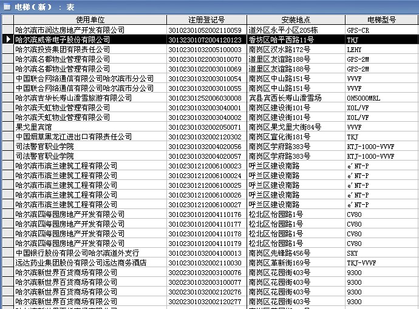This screenshot has width=419, height=309.
Task: Click registration number 30102301032004020057
Action: click(206, 156)
